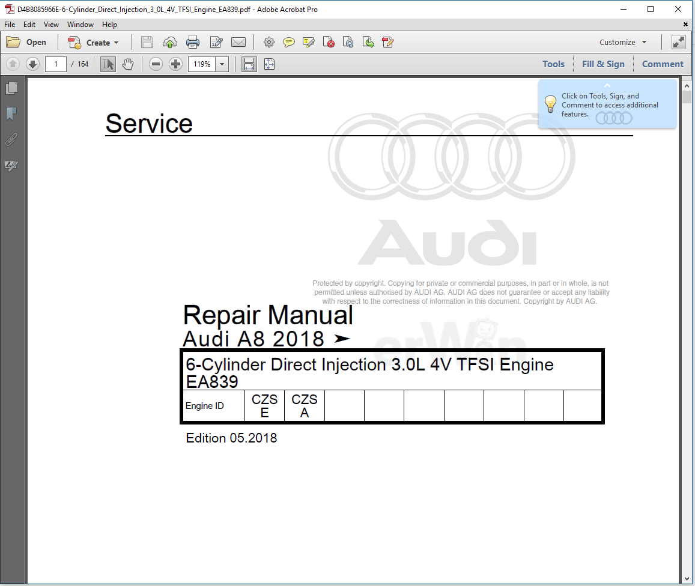The width and height of the screenshot is (695, 586).
Task: Click the Rotate pages icon
Action: pos(348,43)
